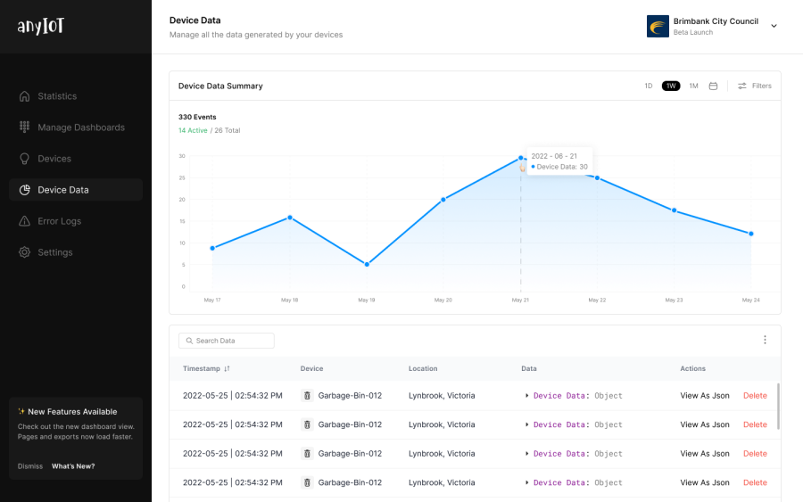Select Device Data in sidebar
The height and width of the screenshot is (502, 803).
(x=75, y=190)
